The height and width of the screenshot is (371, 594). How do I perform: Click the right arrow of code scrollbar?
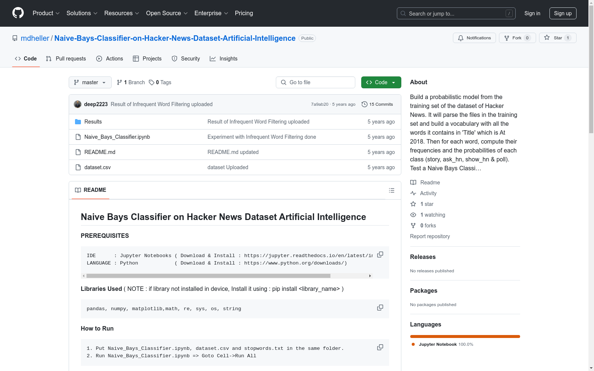coord(370,276)
